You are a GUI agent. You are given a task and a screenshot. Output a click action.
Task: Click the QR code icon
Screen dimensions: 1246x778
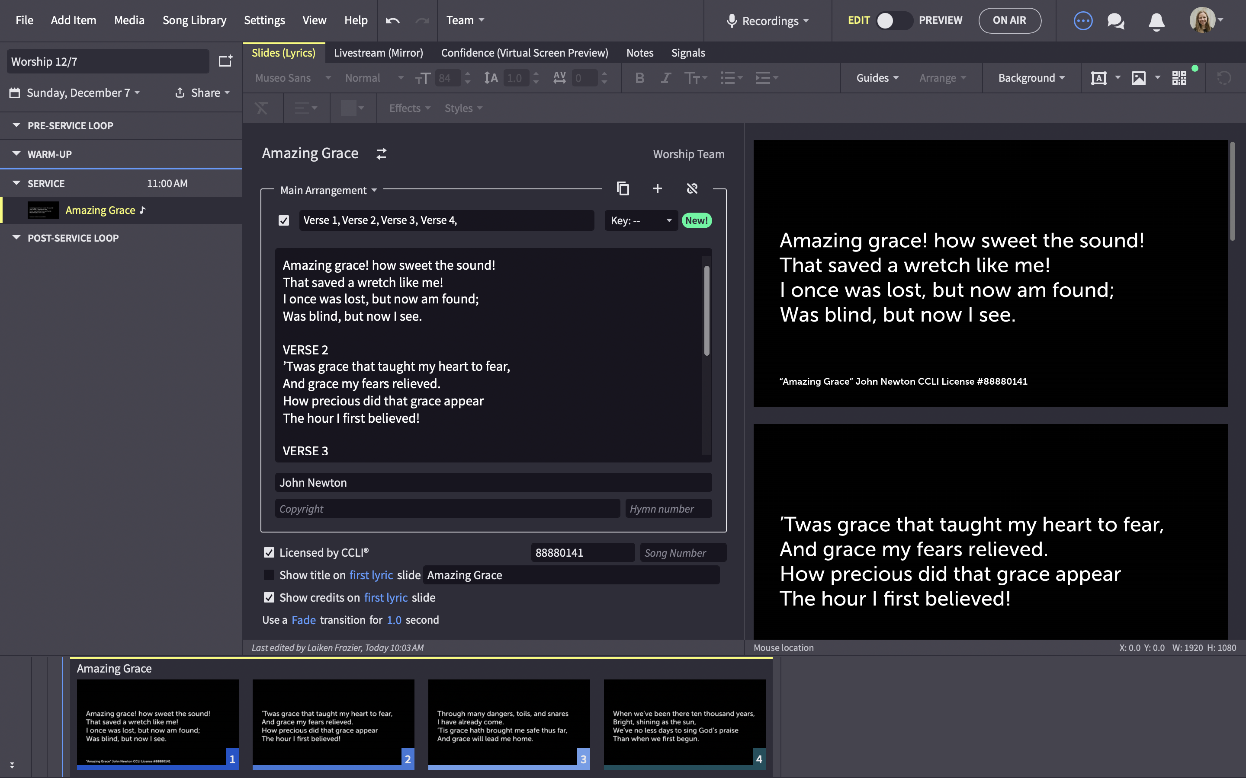[x=1179, y=78]
